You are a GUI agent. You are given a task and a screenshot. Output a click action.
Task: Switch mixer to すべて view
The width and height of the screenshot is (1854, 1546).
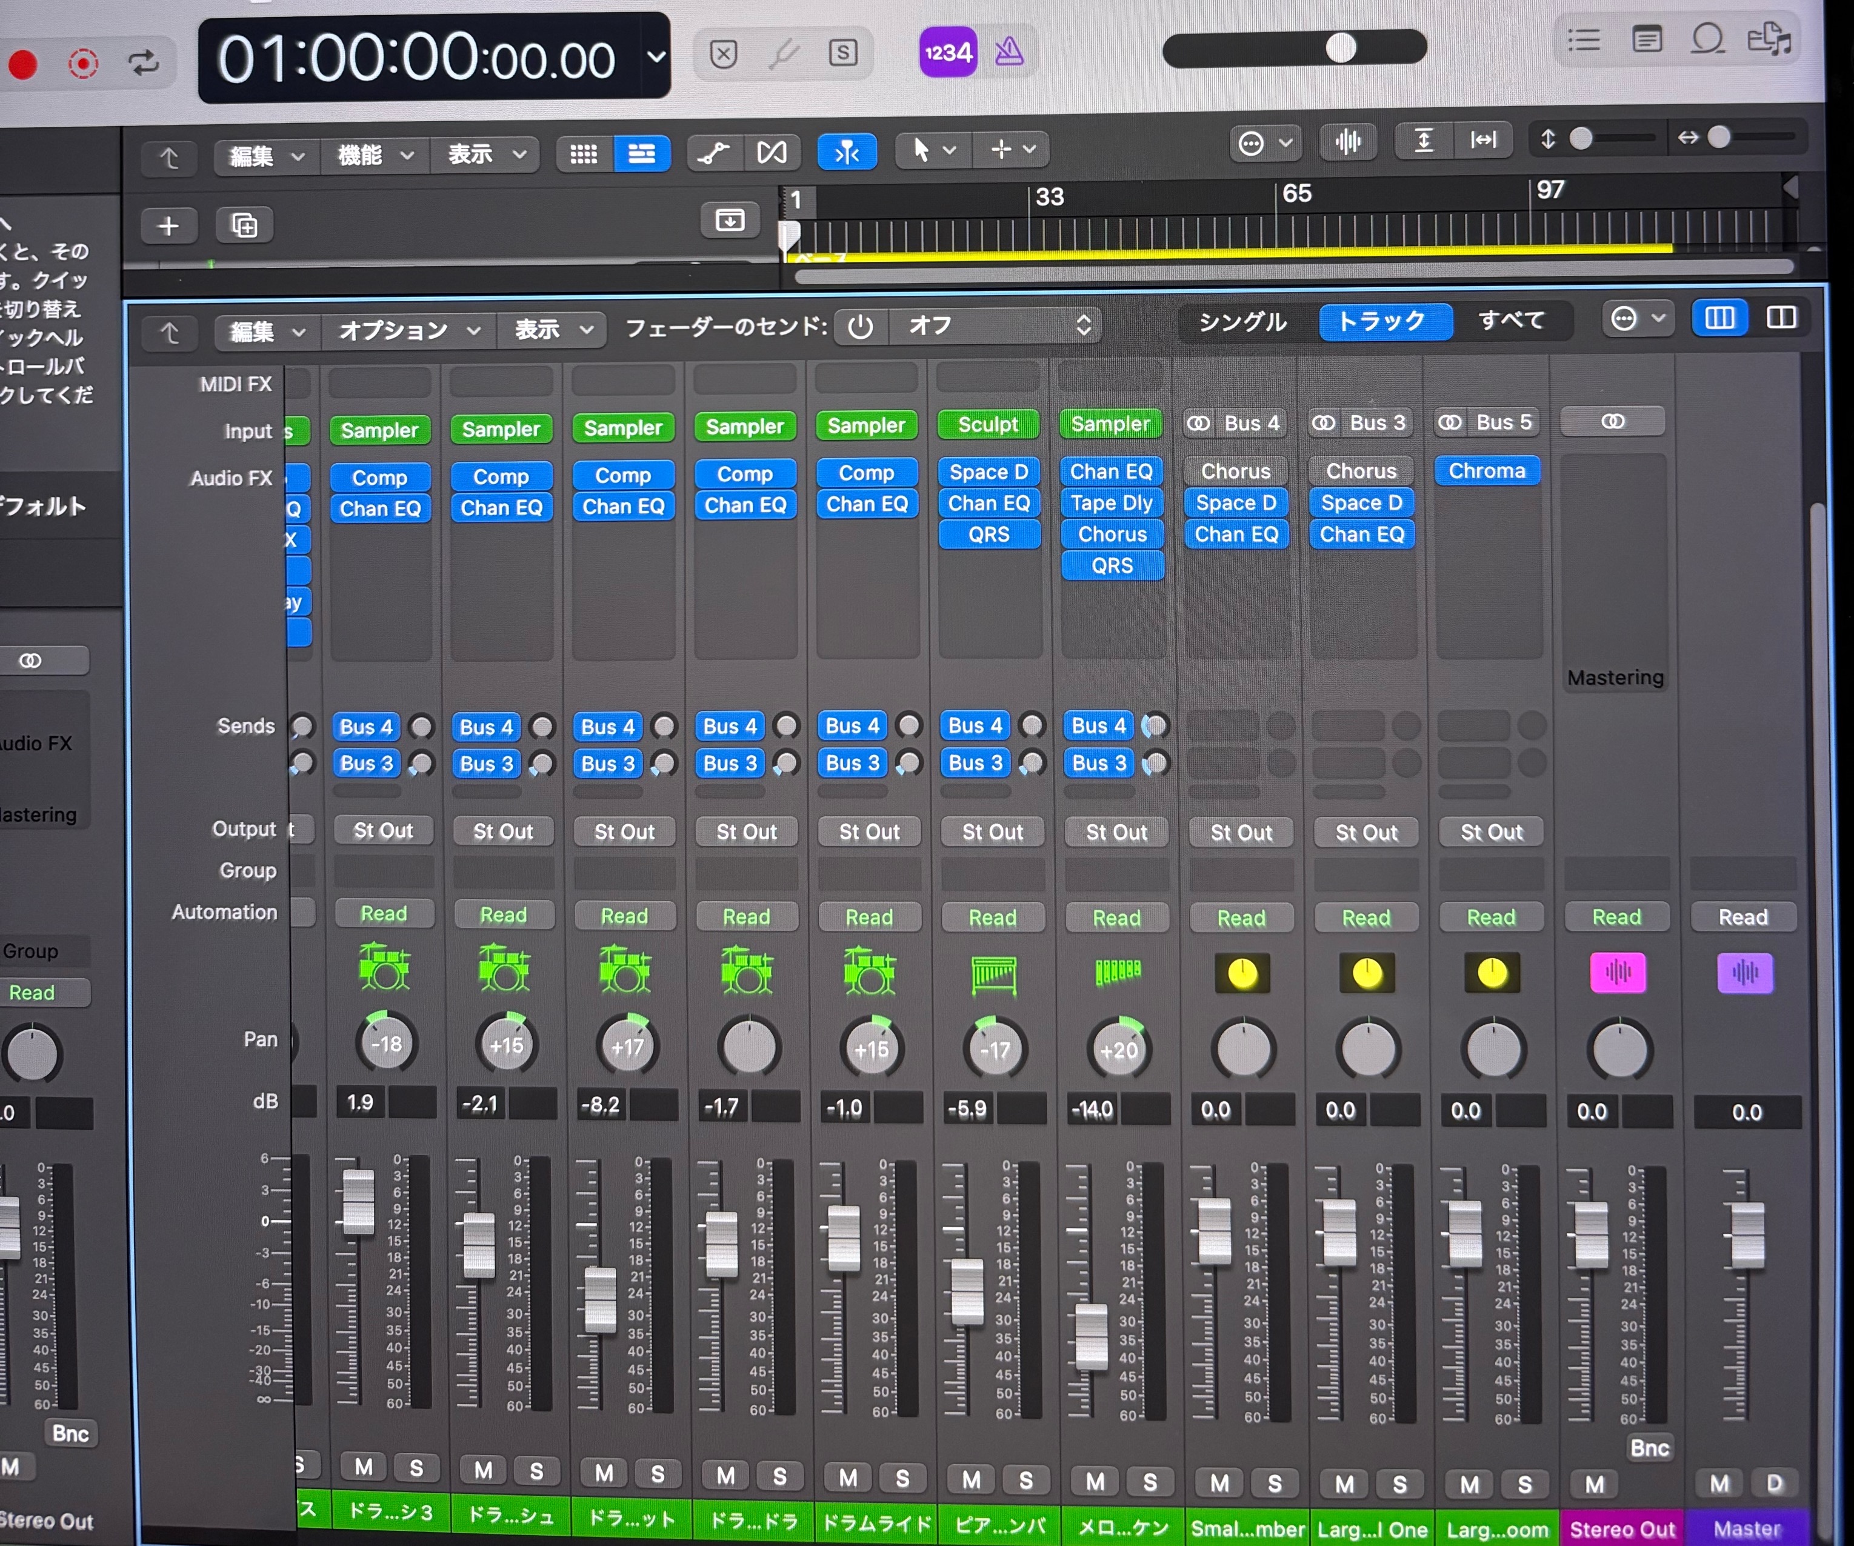click(1510, 321)
